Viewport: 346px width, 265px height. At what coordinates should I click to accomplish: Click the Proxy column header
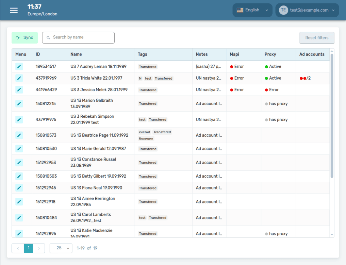click(x=270, y=54)
